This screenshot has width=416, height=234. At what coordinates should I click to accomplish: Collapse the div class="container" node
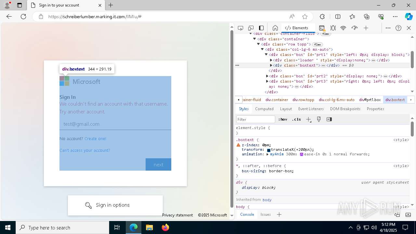[x=254, y=39]
